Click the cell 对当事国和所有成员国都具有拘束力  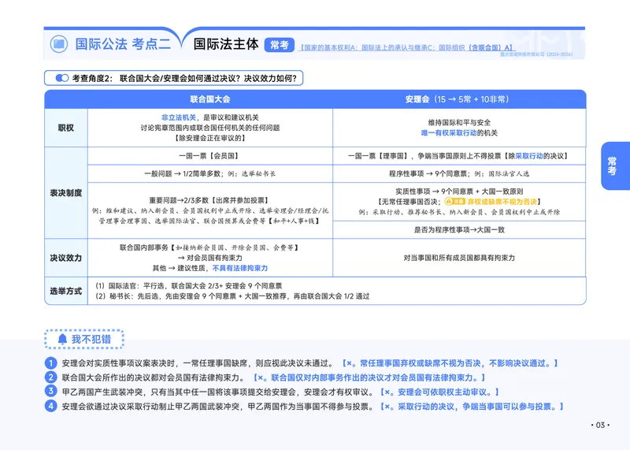point(459,258)
